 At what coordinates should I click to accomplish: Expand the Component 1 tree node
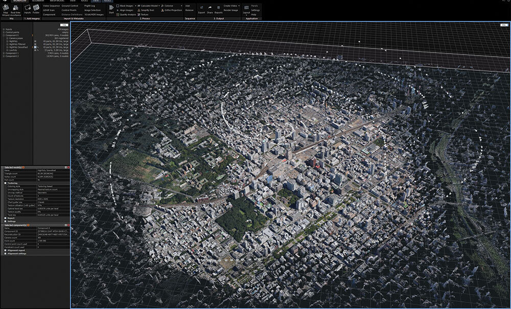[3, 53]
